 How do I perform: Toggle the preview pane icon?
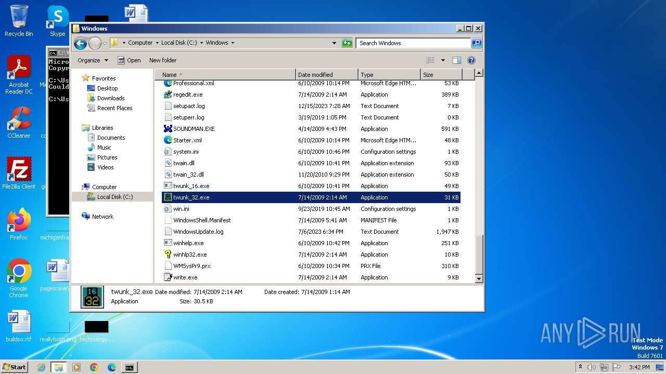pyautogui.click(x=456, y=60)
